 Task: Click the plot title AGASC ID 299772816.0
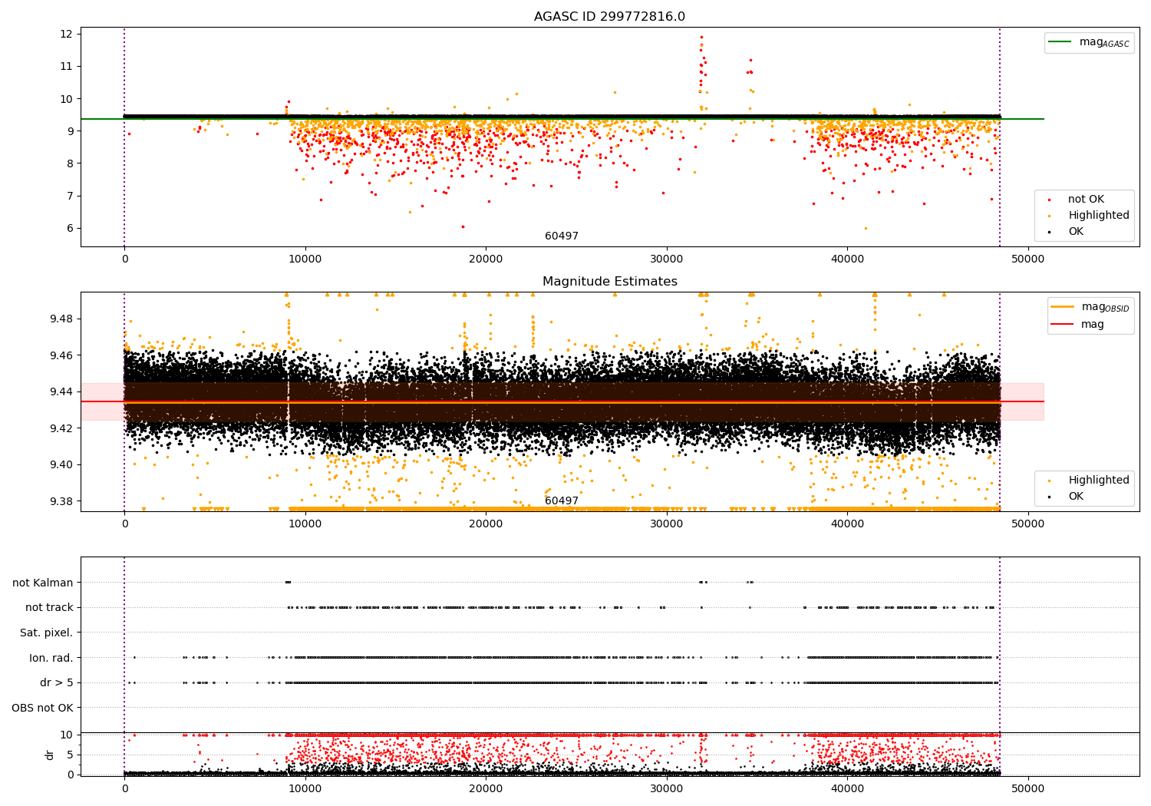click(x=610, y=17)
